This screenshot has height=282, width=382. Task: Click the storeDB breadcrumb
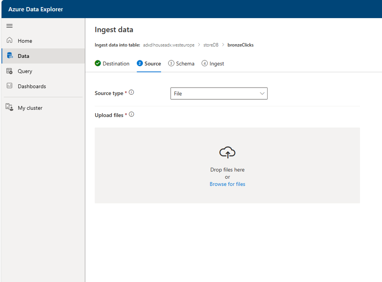coord(211,45)
